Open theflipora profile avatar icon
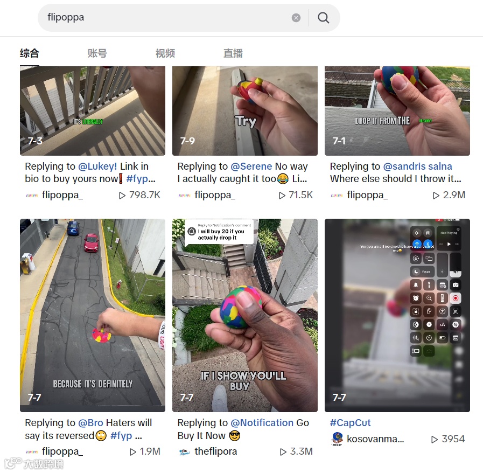 pyautogui.click(x=184, y=452)
